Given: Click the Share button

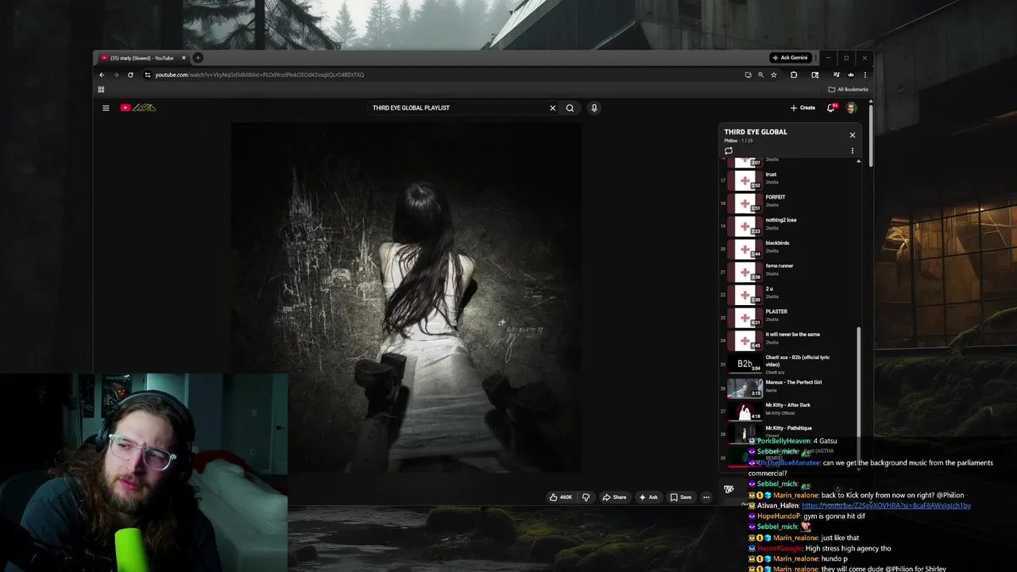Looking at the screenshot, I should [614, 497].
